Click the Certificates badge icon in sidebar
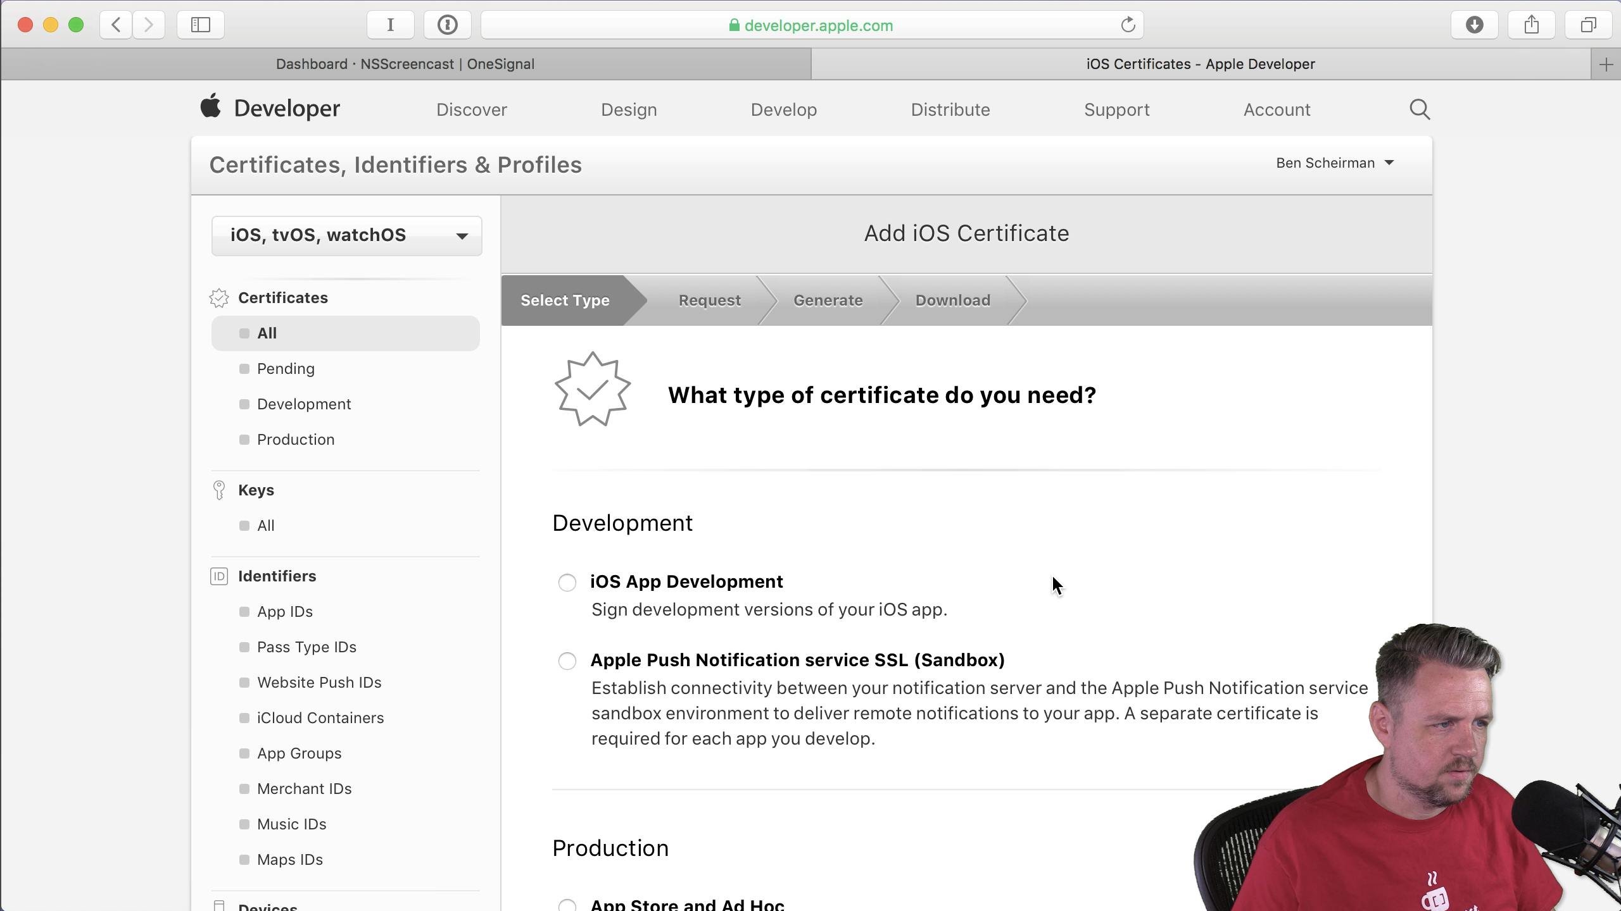The width and height of the screenshot is (1621, 911). coord(218,298)
